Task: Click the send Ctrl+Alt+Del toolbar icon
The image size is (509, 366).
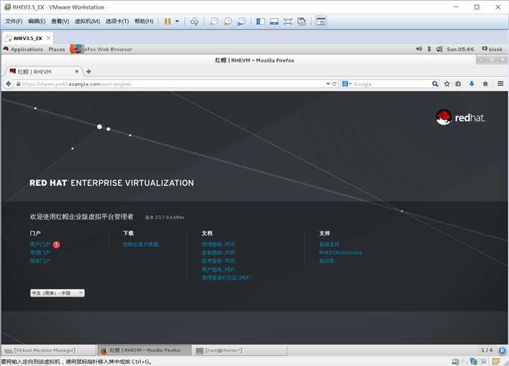Action: pos(194,22)
